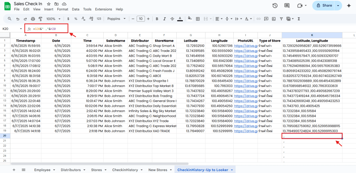
Task: Select the paint format tool
Action: (40, 19)
